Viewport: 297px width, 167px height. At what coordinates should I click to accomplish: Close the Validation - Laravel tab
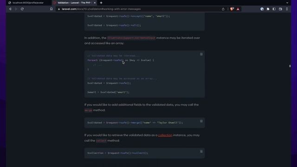[x=95, y=3]
